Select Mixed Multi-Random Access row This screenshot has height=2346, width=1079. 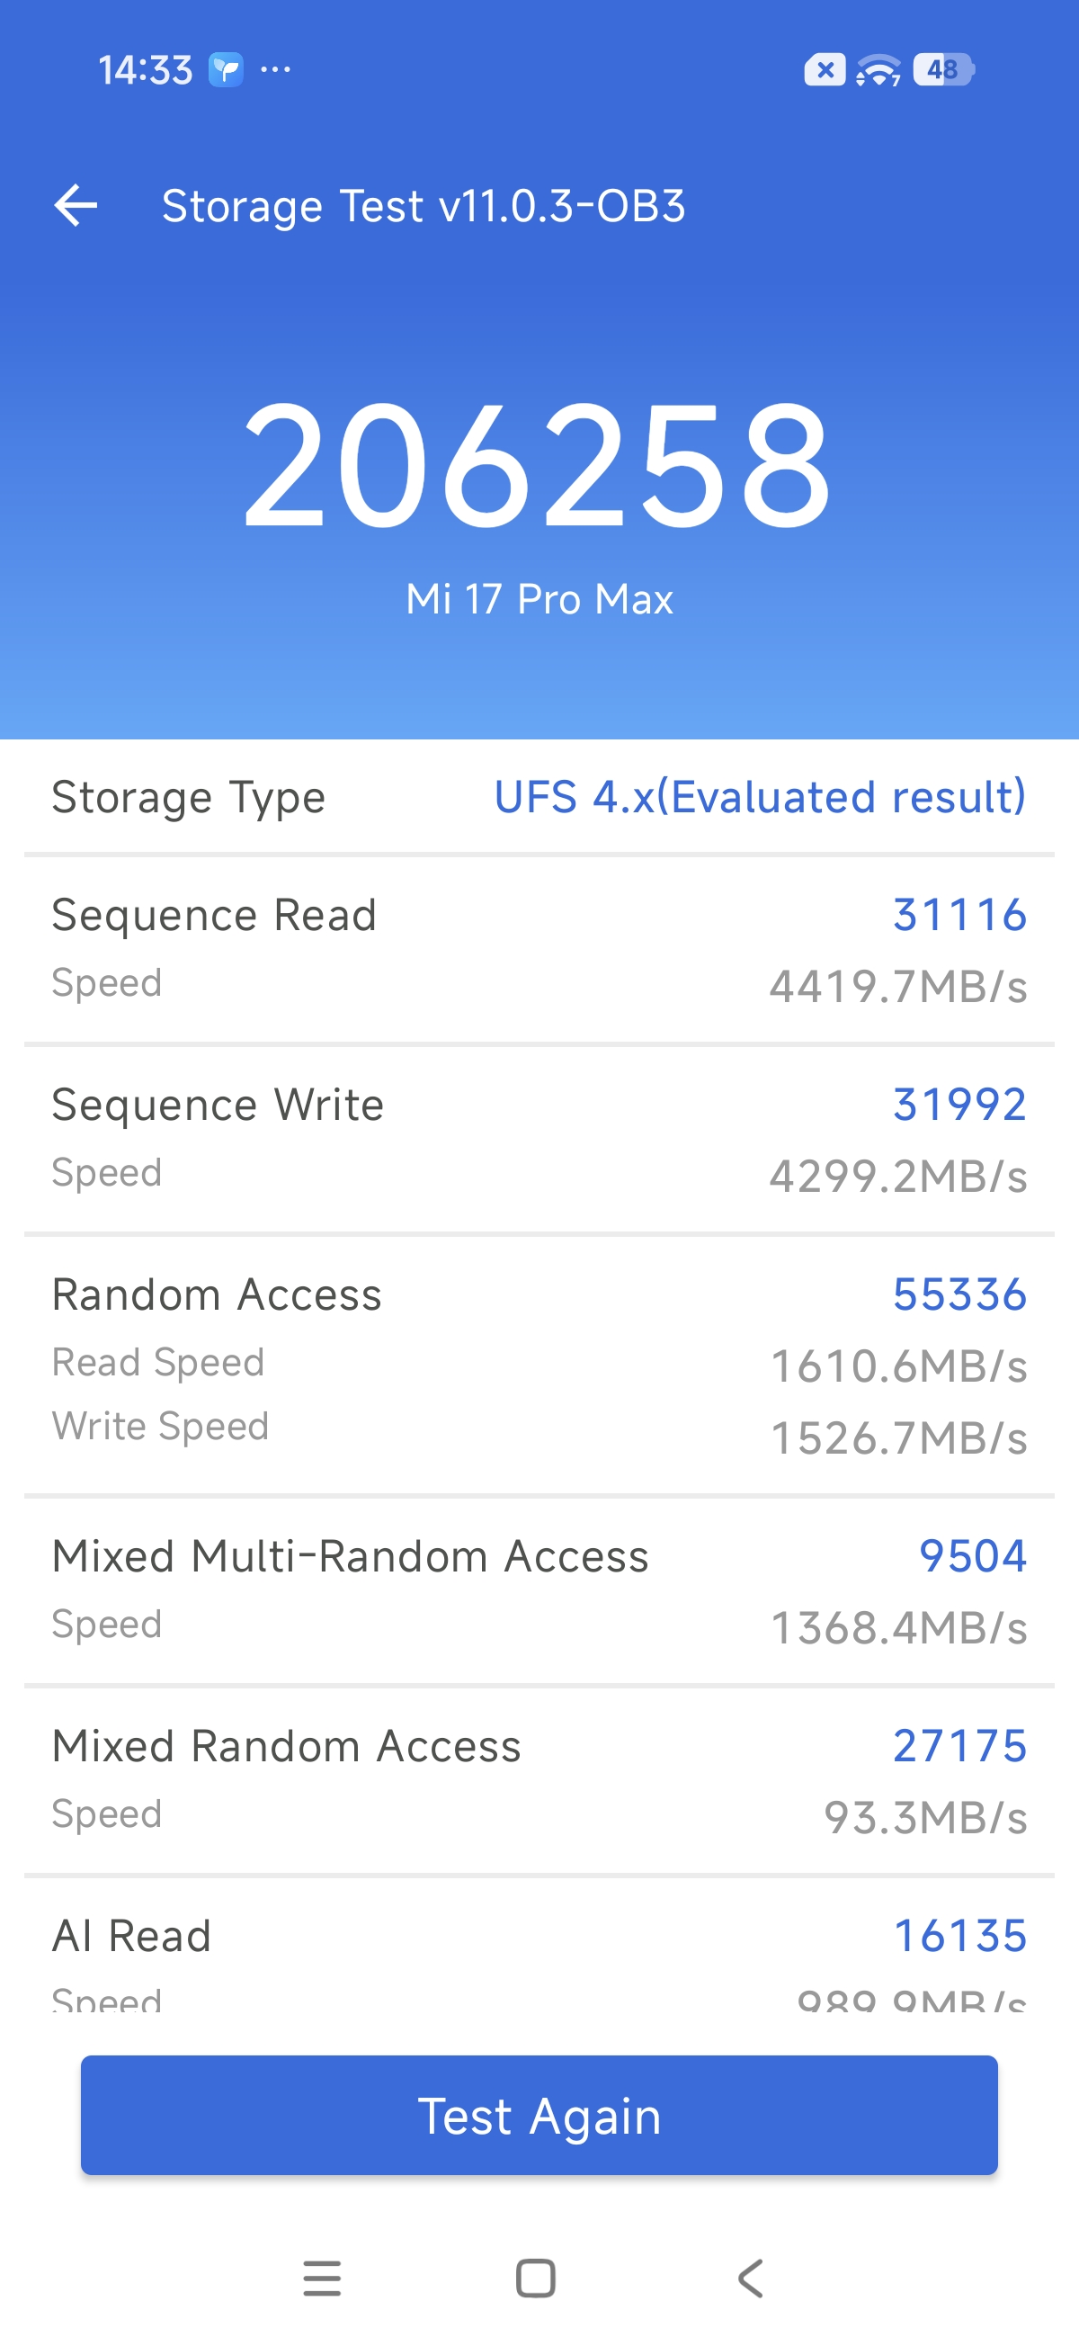click(539, 1589)
